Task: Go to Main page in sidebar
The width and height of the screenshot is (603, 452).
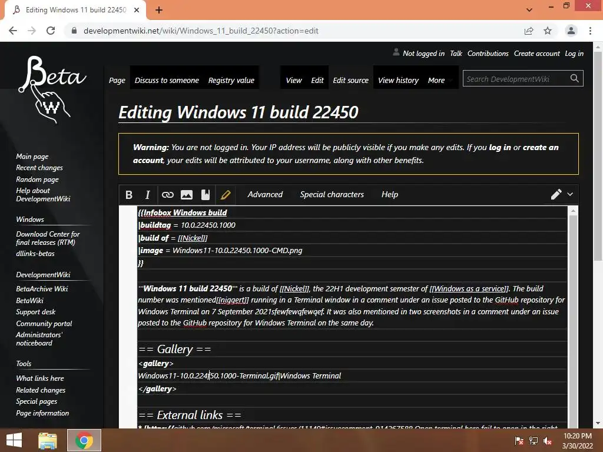Action: click(x=32, y=157)
